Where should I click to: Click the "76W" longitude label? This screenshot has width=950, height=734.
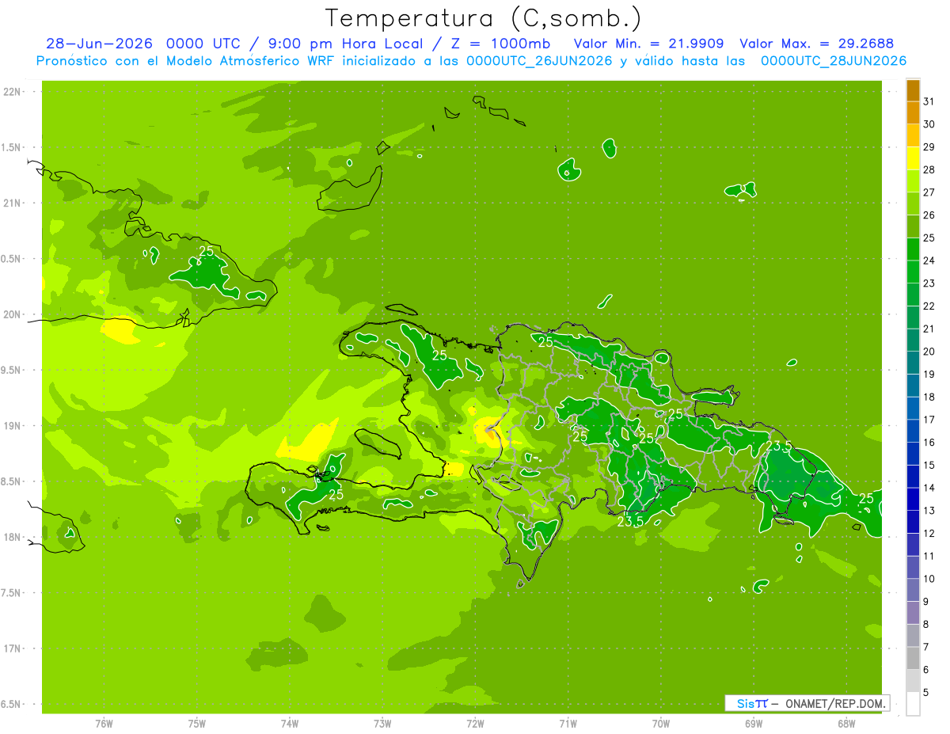(x=104, y=723)
